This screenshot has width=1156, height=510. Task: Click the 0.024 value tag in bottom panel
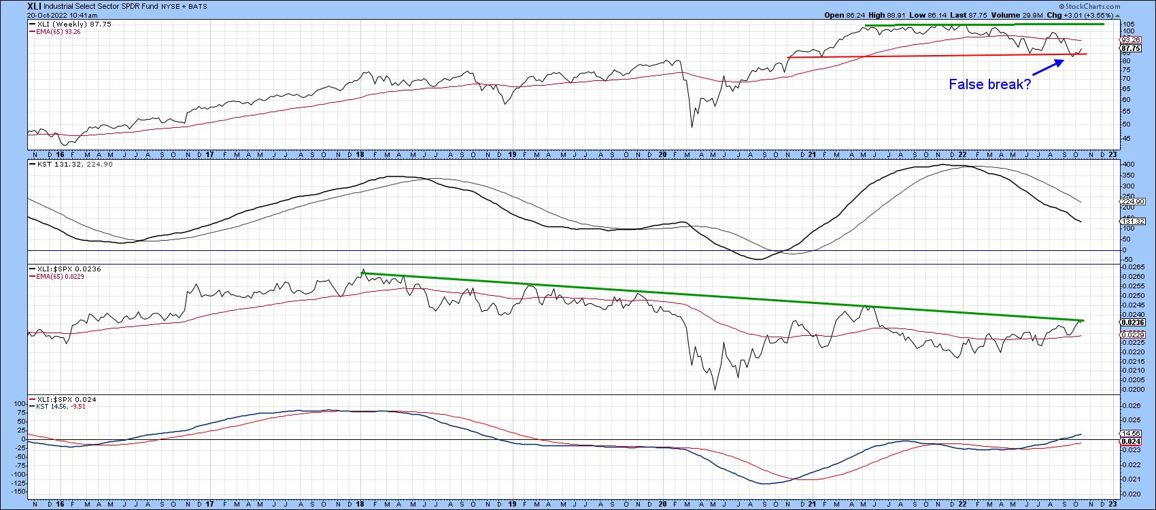coord(1129,441)
